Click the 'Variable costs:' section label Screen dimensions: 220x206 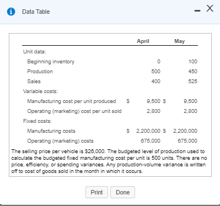40,91
